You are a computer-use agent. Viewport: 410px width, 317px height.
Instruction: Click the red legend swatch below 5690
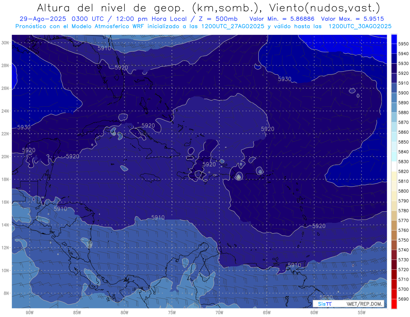(394, 303)
